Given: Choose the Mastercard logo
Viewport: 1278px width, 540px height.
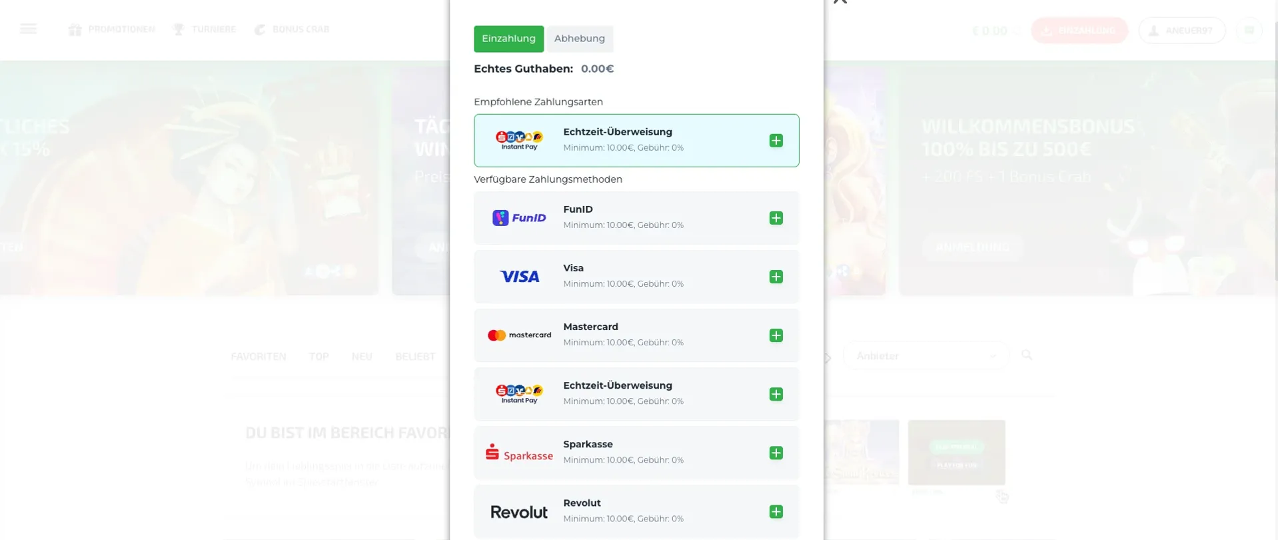Looking at the screenshot, I should click(x=520, y=335).
